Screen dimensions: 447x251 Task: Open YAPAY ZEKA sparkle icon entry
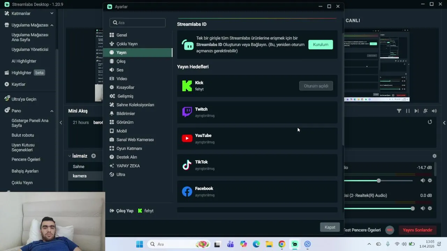pyautogui.click(x=112, y=166)
